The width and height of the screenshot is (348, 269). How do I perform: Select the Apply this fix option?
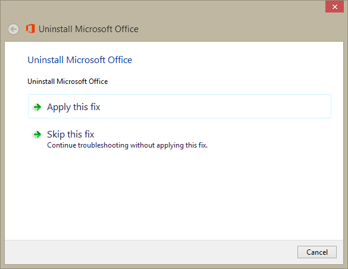coord(179,107)
